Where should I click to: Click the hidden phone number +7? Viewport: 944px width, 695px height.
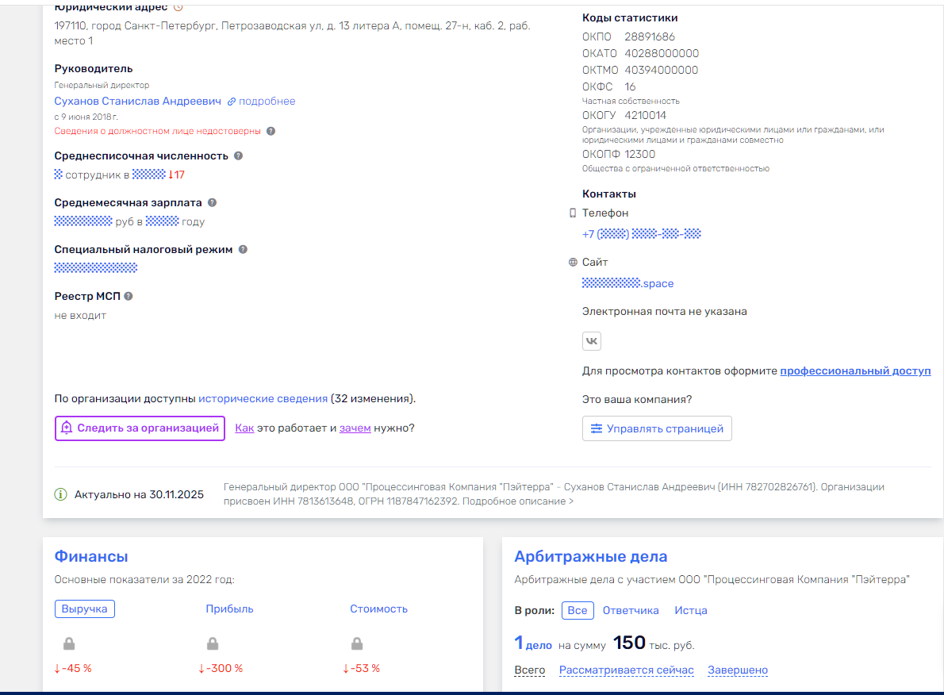point(642,234)
